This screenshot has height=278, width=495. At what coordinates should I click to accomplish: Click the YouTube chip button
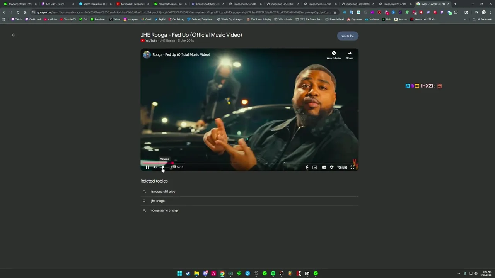[x=348, y=36]
